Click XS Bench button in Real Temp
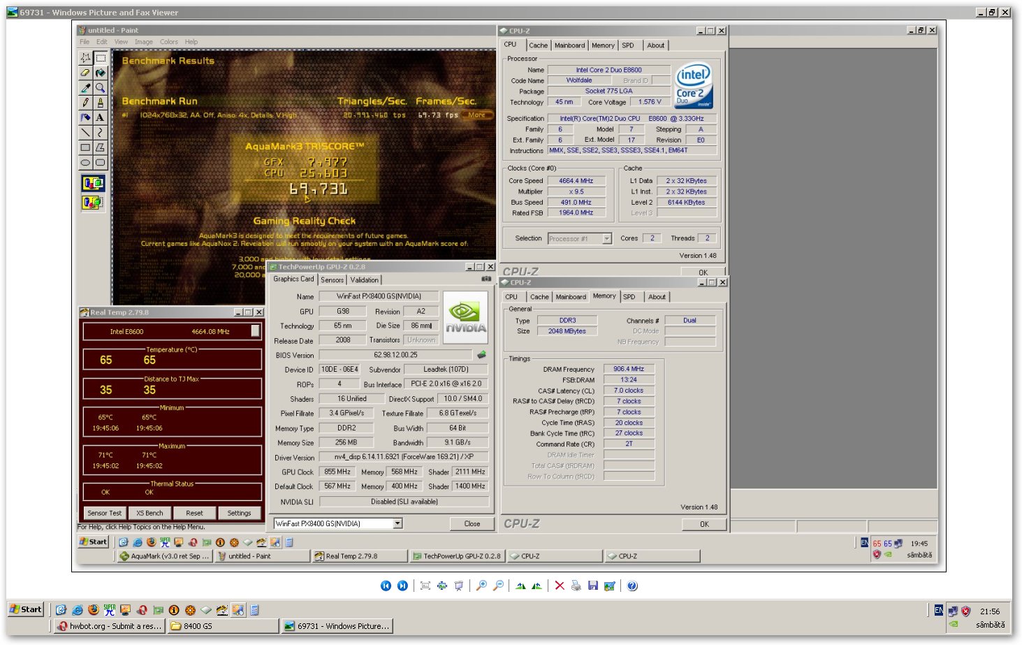Image resolution: width=1022 pixels, height=645 pixels. [149, 513]
